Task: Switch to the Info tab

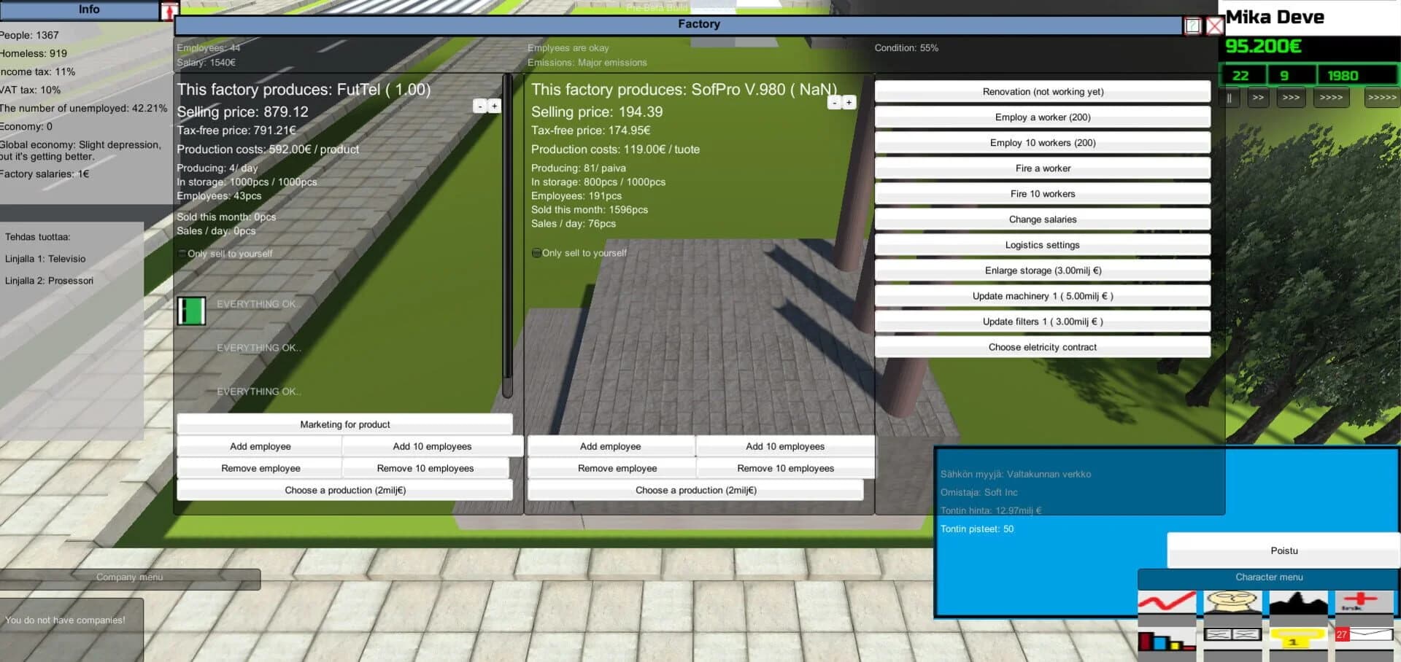Action: tap(89, 9)
